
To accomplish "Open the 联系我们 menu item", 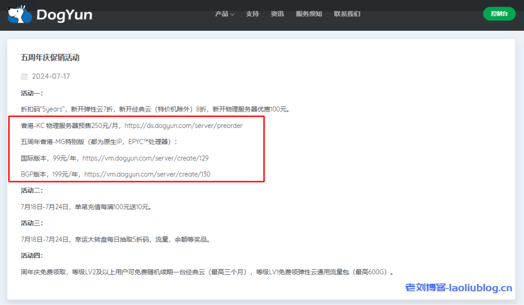I will coord(347,14).
